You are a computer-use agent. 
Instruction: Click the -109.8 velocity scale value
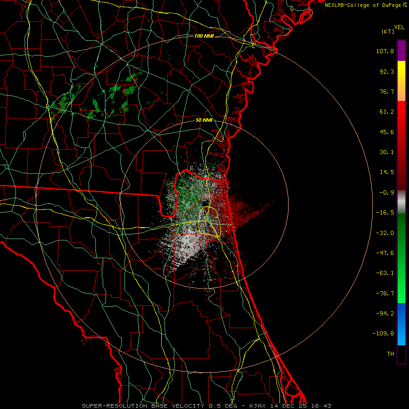tap(384, 334)
